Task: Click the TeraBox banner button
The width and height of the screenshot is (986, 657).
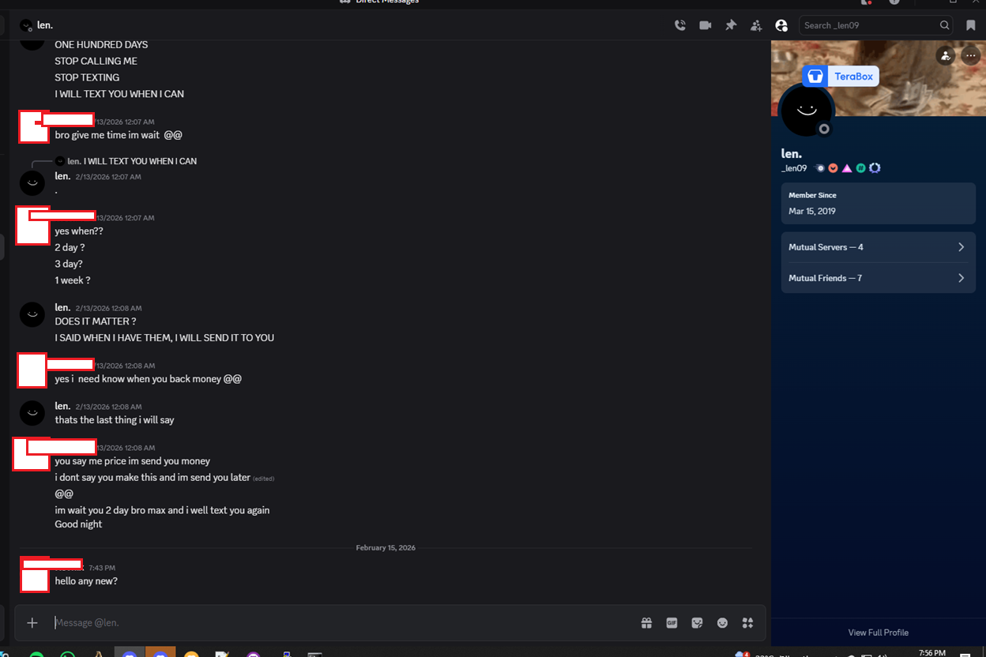Action: 840,76
